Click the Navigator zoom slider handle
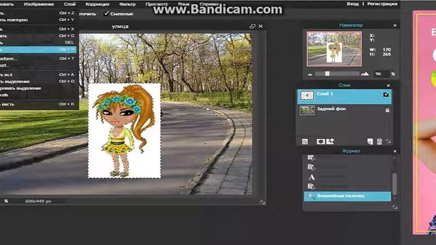436x245 pixels. (x=327, y=73)
